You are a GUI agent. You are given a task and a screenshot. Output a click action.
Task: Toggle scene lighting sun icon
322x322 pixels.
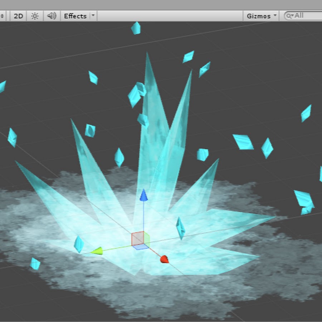(x=35, y=16)
